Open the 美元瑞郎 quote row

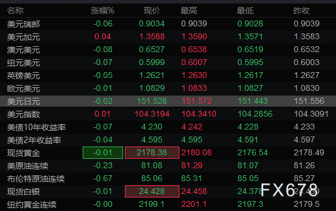[x=168, y=24]
